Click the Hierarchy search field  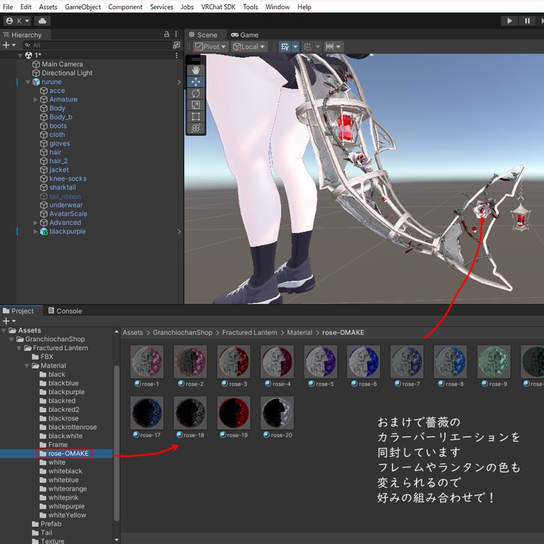coord(97,45)
